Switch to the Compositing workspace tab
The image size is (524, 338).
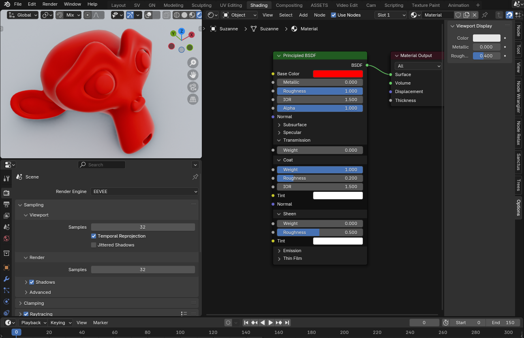[x=289, y=5]
